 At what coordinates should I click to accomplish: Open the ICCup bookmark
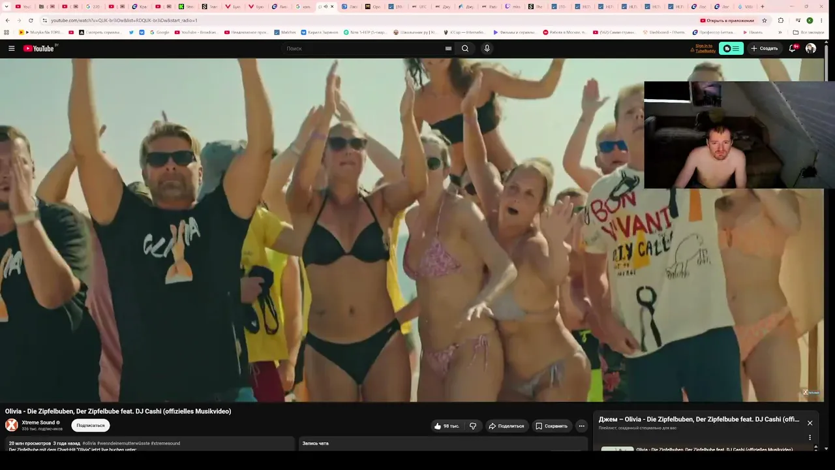tap(463, 32)
